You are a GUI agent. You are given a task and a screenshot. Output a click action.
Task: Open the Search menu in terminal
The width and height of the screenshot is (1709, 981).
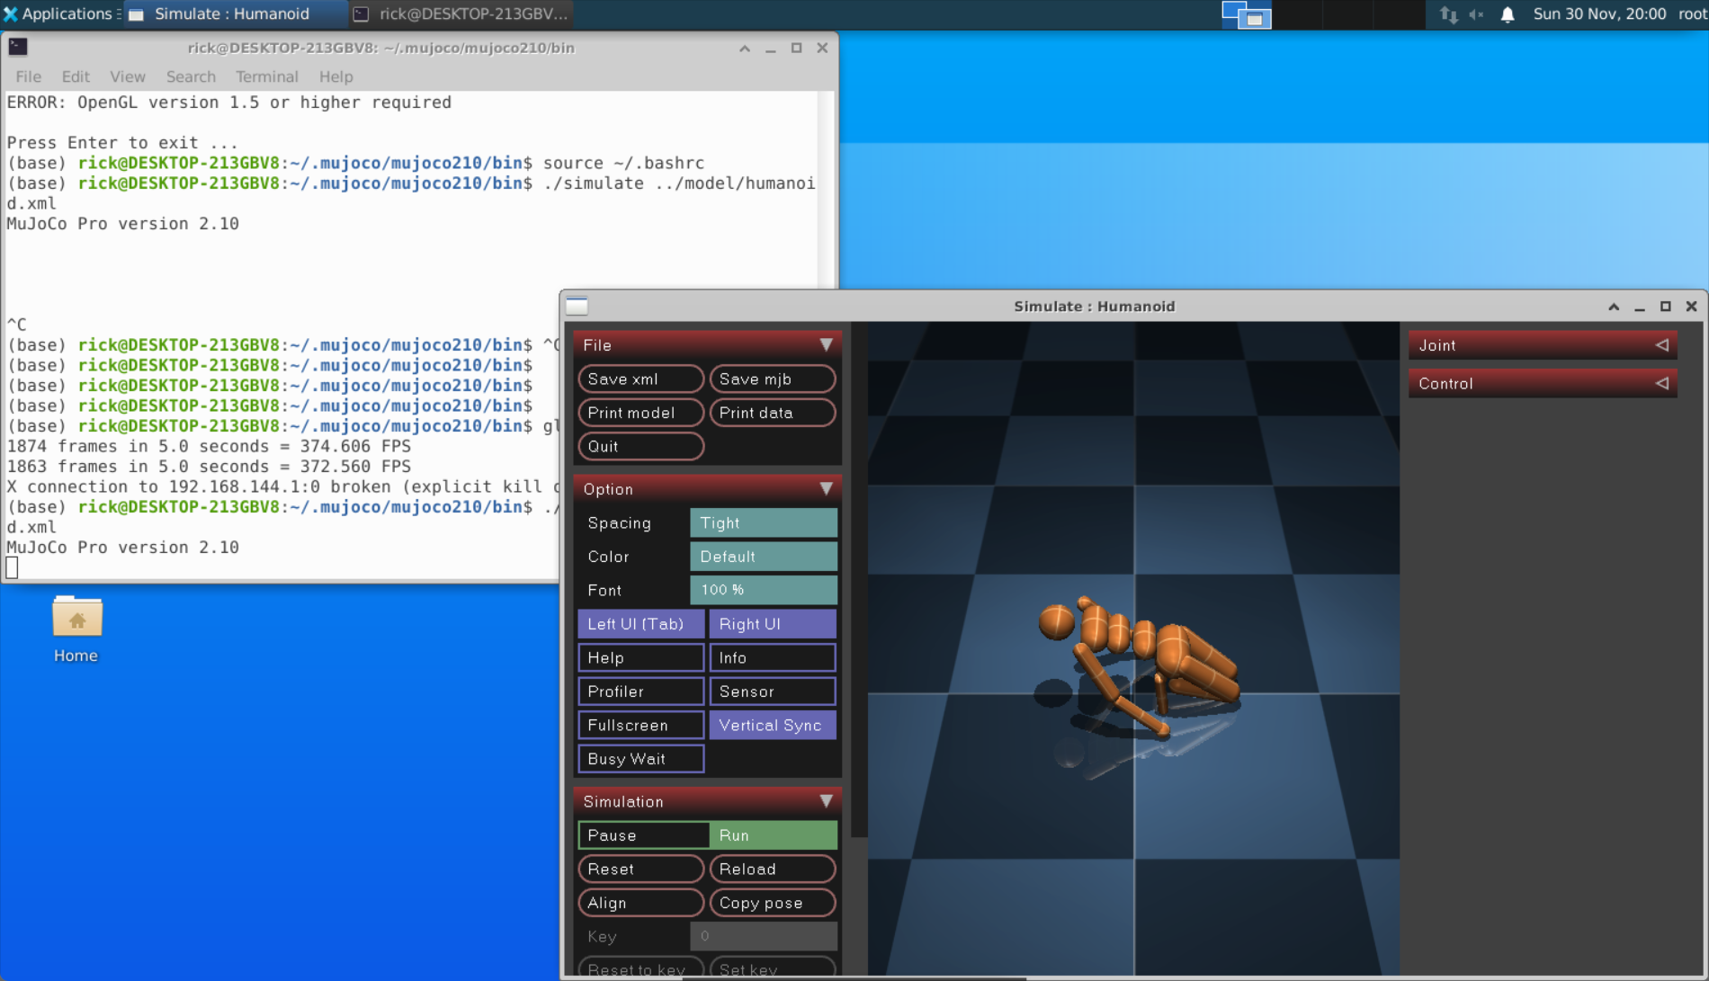click(191, 76)
